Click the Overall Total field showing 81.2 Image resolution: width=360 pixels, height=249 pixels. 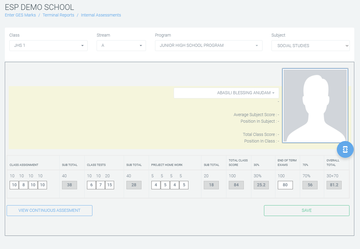pos(334,185)
